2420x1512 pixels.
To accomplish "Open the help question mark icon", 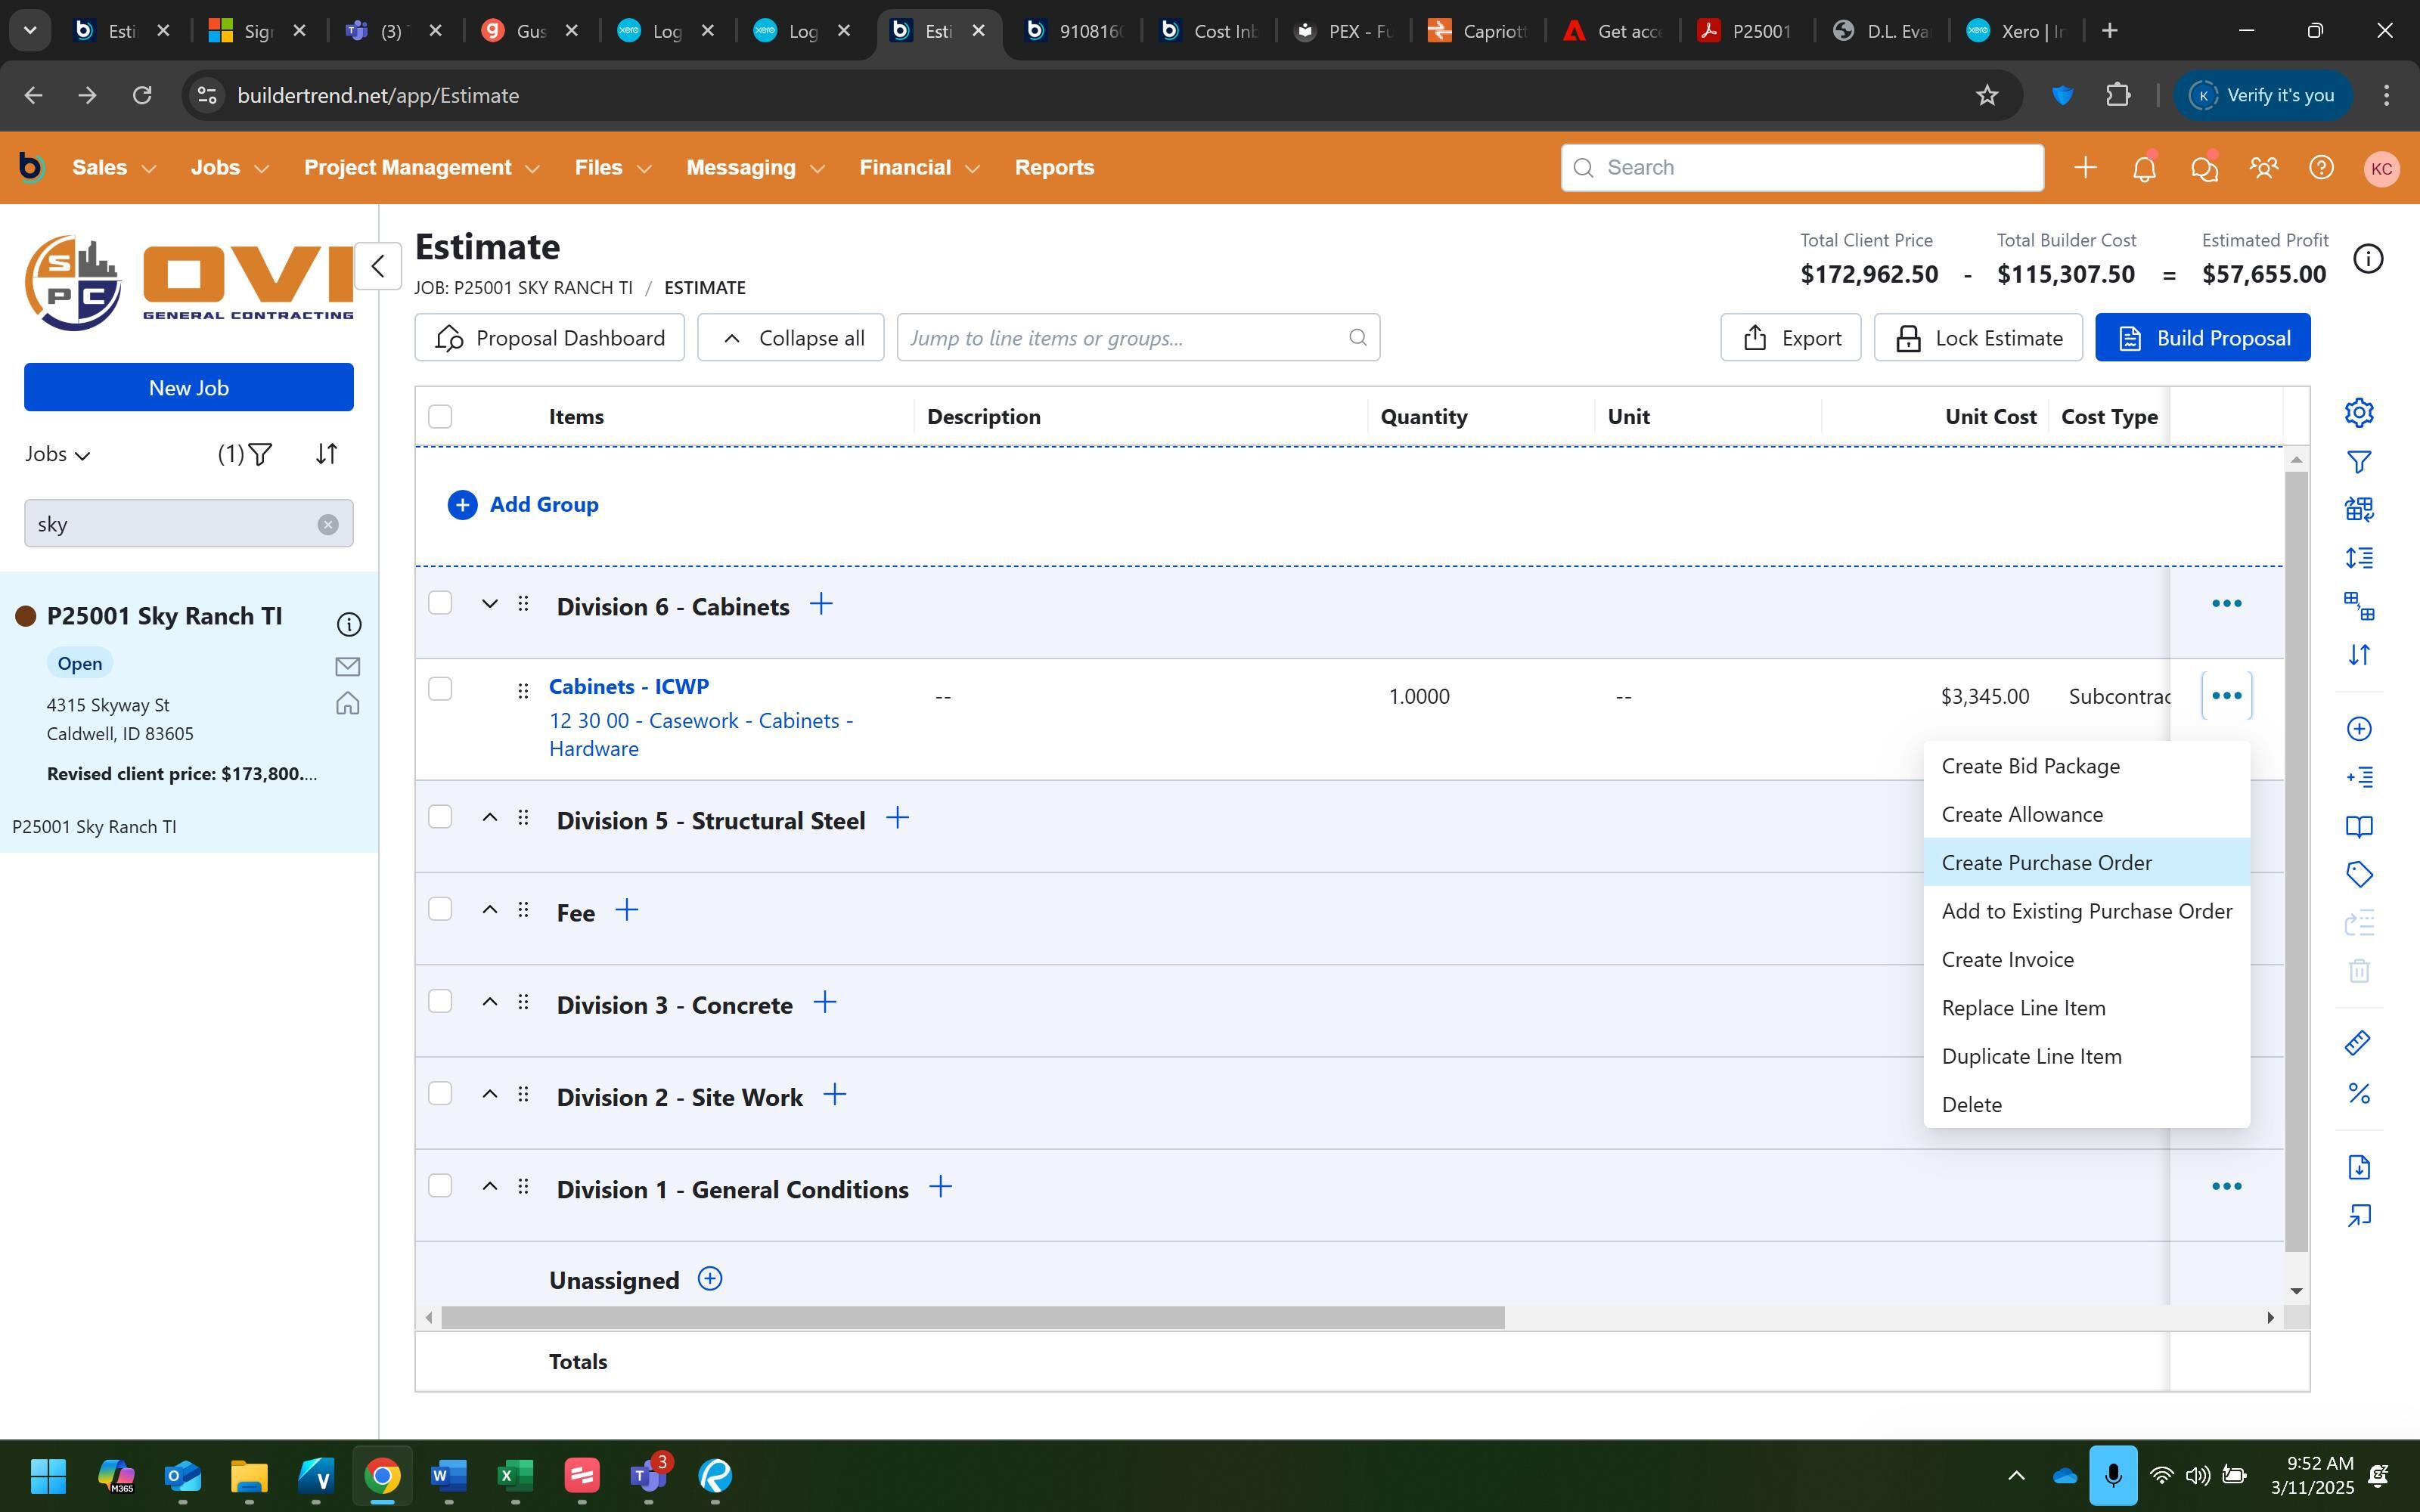I will pos(2321,168).
